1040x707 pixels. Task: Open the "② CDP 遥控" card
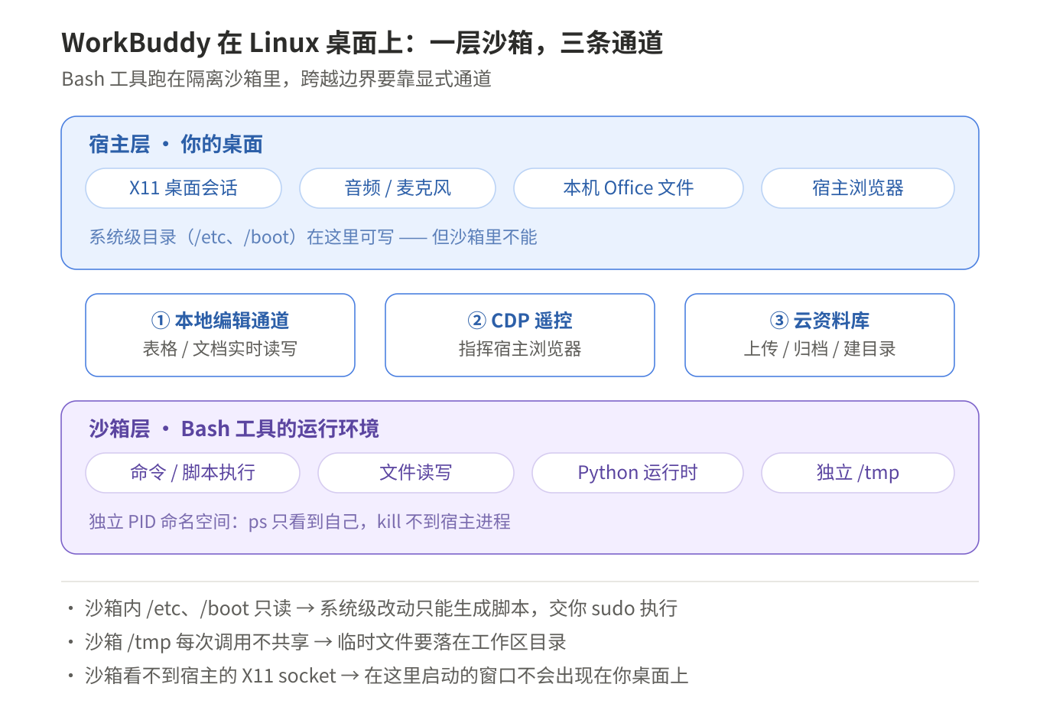click(x=520, y=335)
